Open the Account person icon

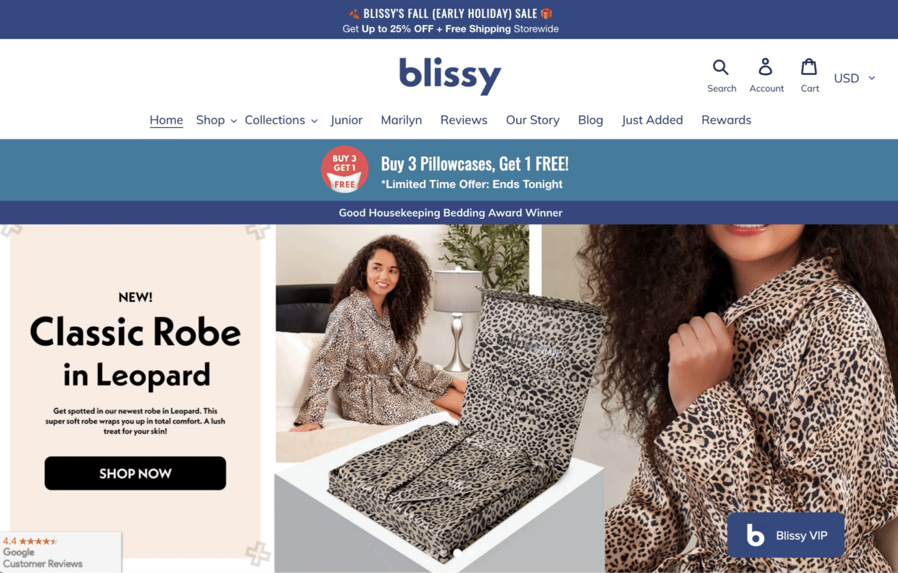click(765, 67)
